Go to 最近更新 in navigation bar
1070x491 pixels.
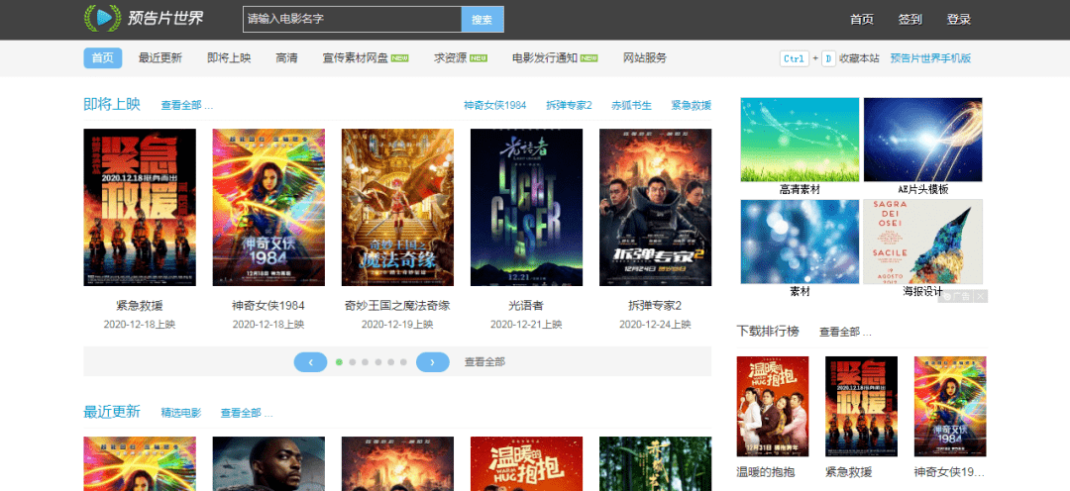tap(160, 58)
